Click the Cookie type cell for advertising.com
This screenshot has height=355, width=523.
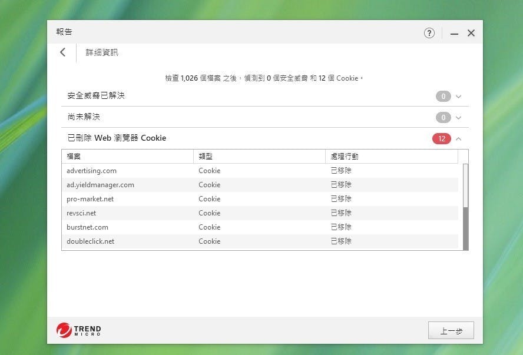pyautogui.click(x=210, y=171)
